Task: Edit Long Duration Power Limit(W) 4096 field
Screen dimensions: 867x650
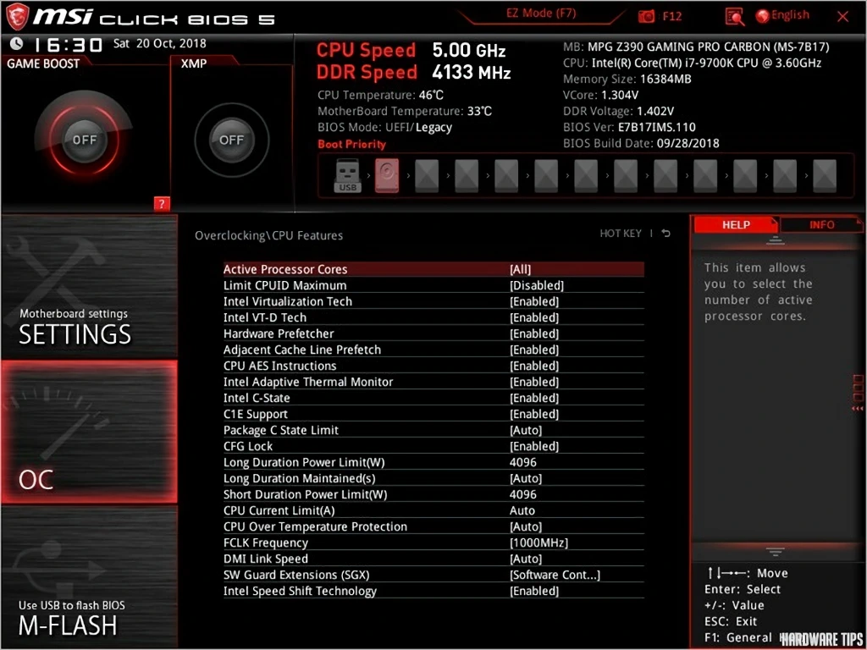Action: click(x=433, y=461)
